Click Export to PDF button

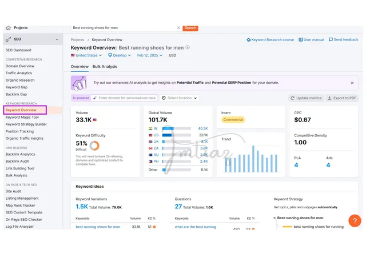click(342, 98)
